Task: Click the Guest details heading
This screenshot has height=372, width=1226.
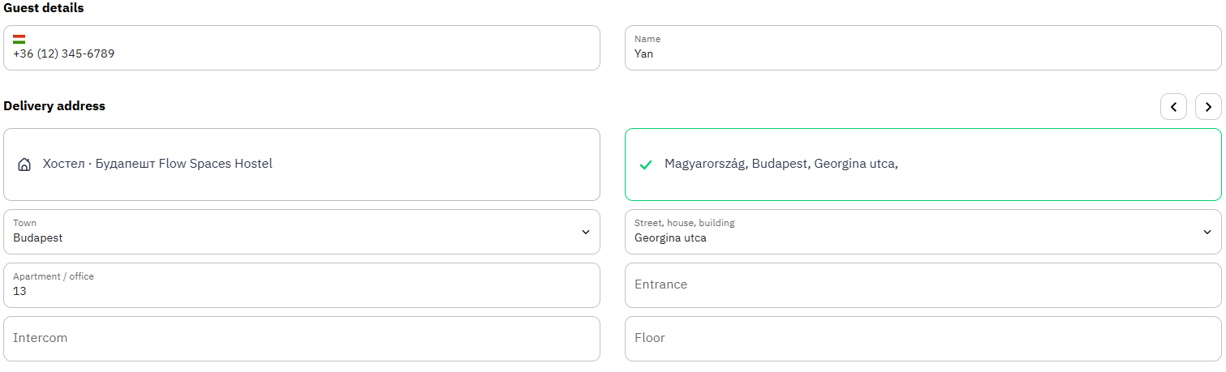Action: [44, 8]
